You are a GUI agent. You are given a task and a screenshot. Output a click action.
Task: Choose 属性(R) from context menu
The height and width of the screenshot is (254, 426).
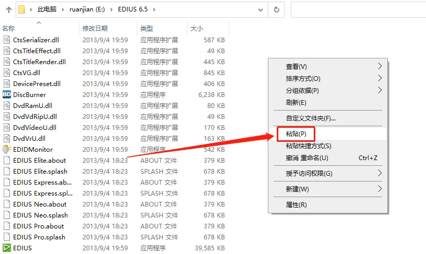[x=328, y=205]
